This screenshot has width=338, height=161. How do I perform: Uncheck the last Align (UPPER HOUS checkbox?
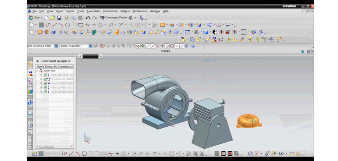45,92
